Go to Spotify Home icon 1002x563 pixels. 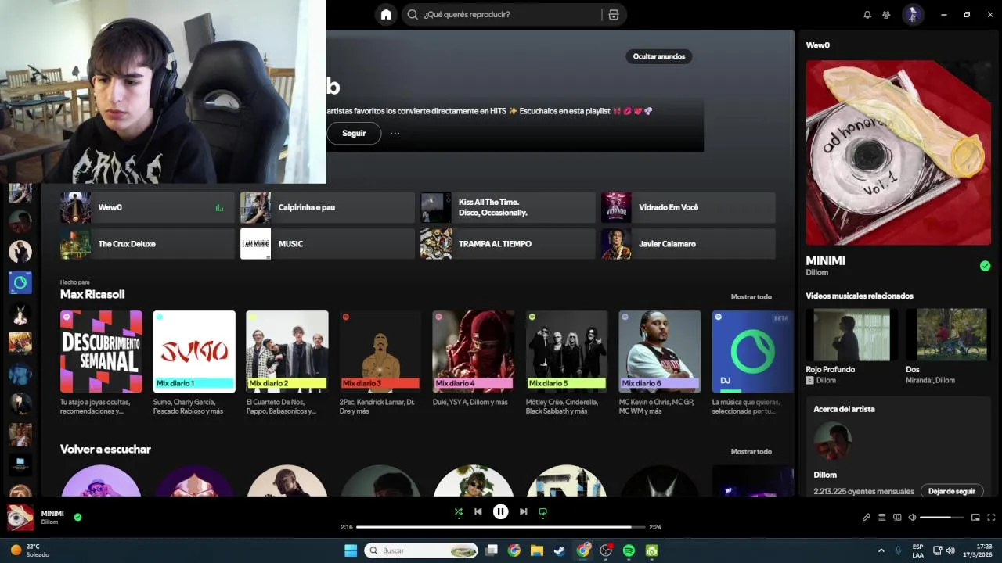pyautogui.click(x=386, y=14)
